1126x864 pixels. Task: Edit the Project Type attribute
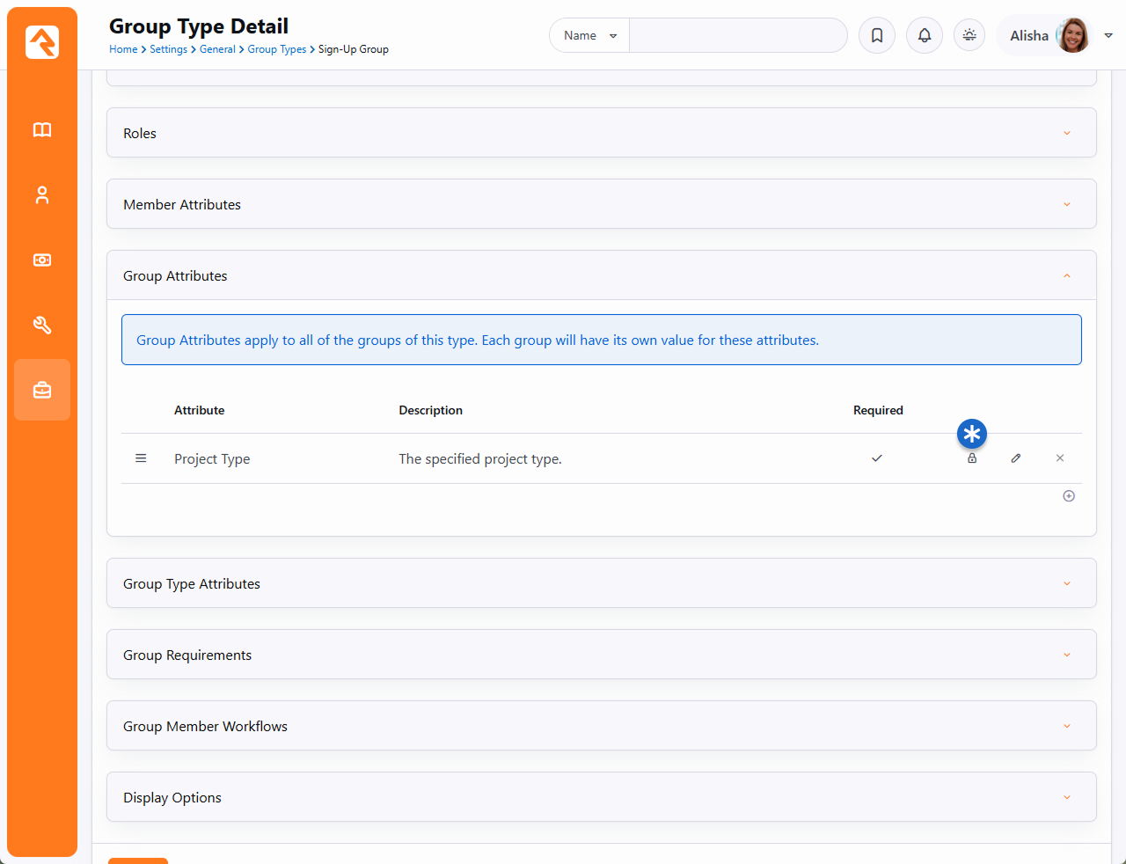click(x=1016, y=458)
